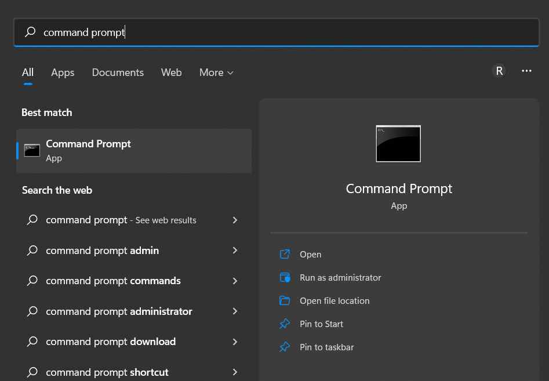Expand arrow for 'command prompt download'
The width and height of the screenshot is (549, 381).
click(x=235, y=342)
